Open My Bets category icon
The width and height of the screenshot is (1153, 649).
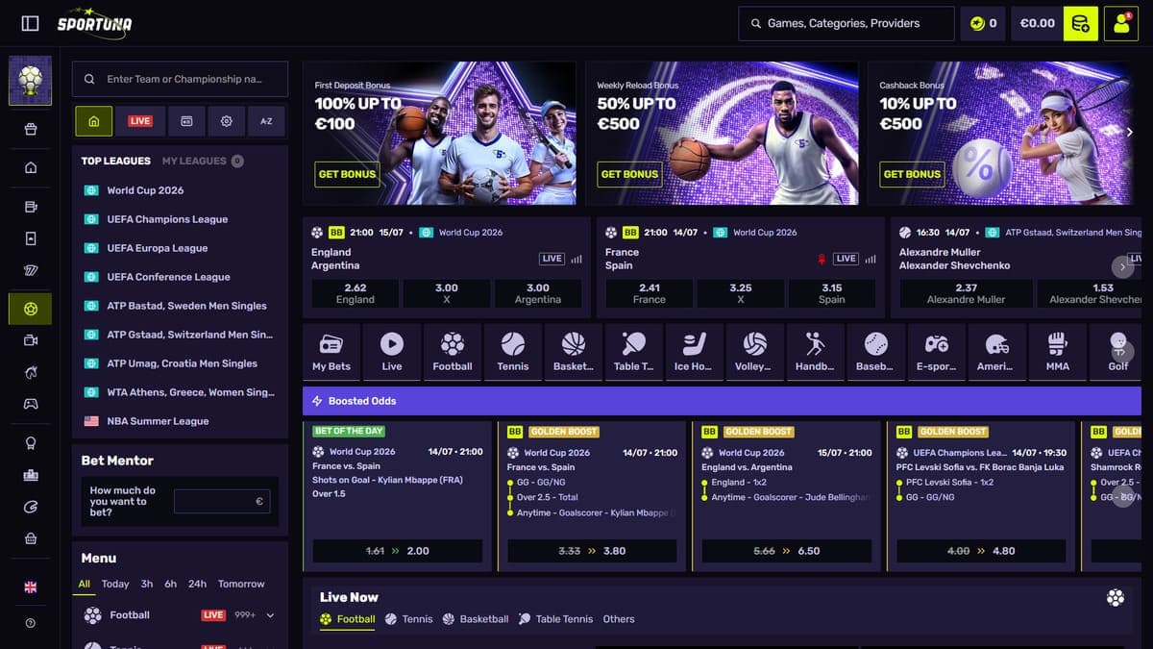[x=331, y=352]
